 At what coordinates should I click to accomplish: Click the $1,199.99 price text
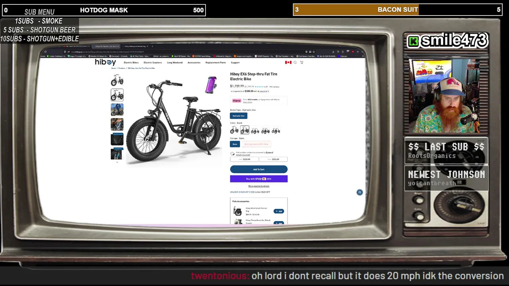[x=237, y=86]
